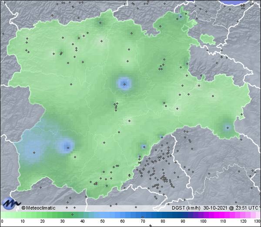Click the scale label 110
Viewport: 261px width, 227px height.
[x=223, y=221]
